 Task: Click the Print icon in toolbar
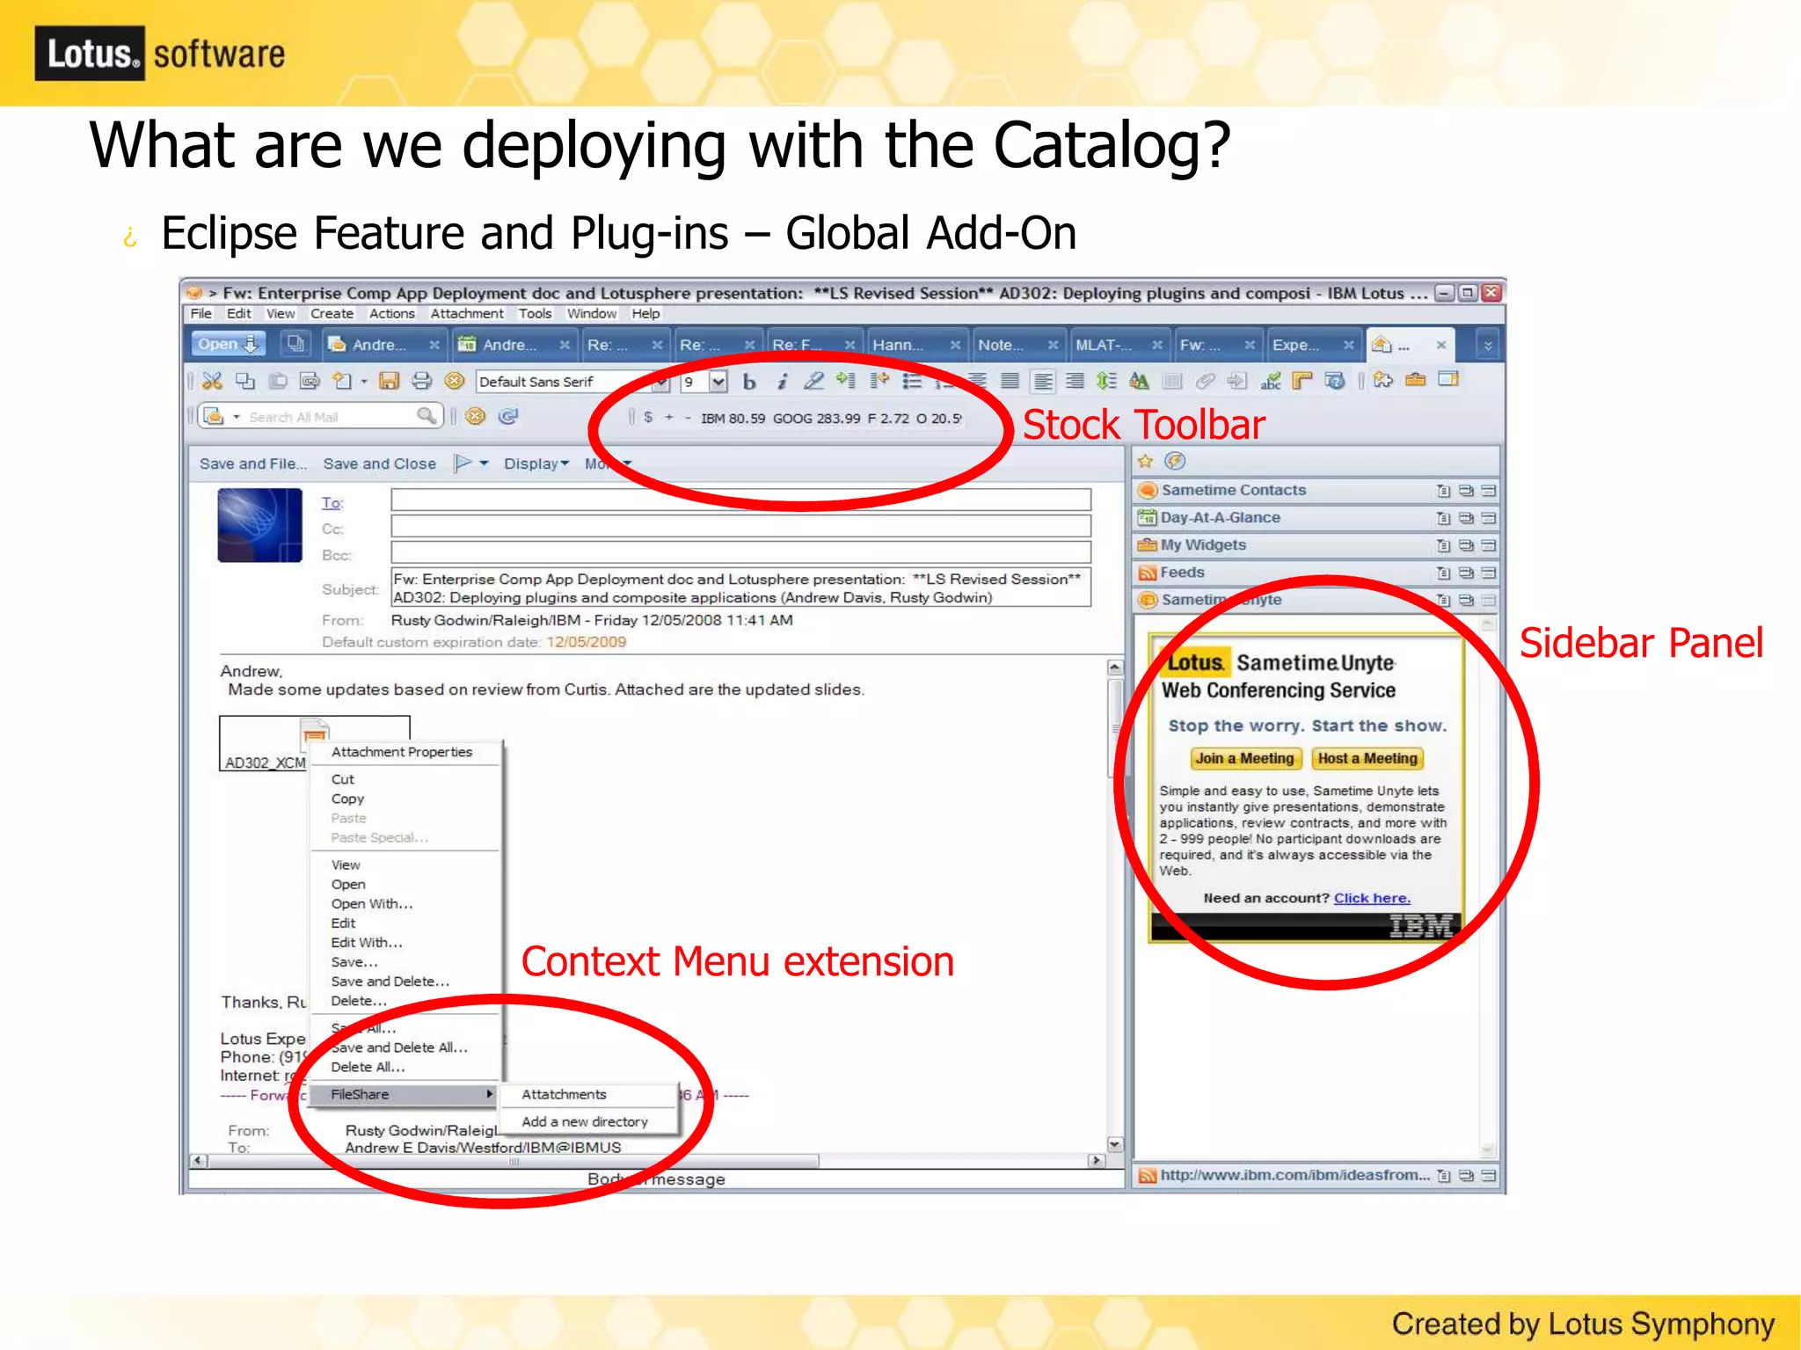422,381
